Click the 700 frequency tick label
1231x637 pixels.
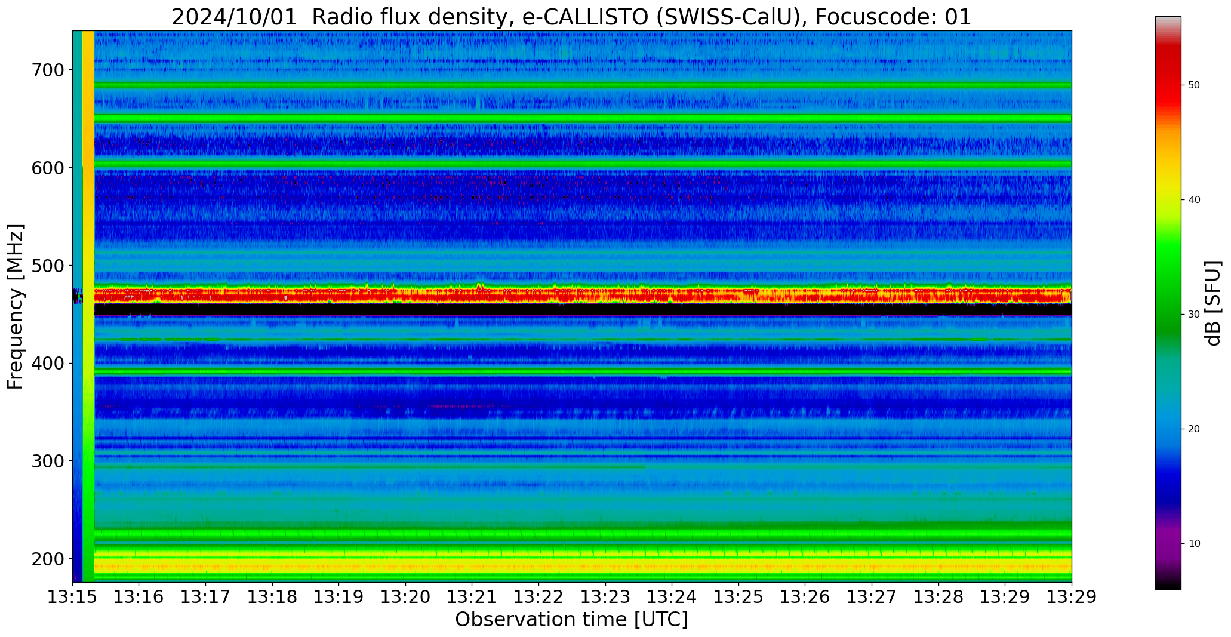[47, 70]
